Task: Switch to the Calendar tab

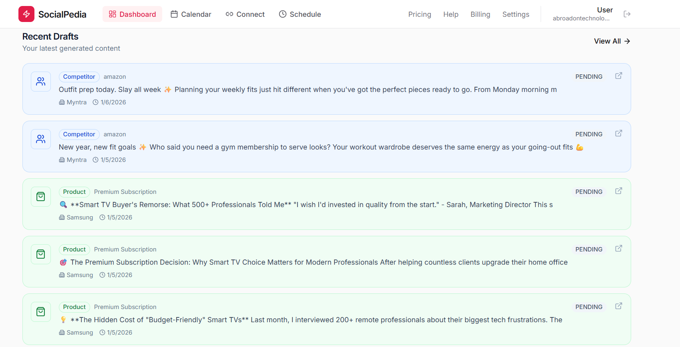Action: [191, 14]
